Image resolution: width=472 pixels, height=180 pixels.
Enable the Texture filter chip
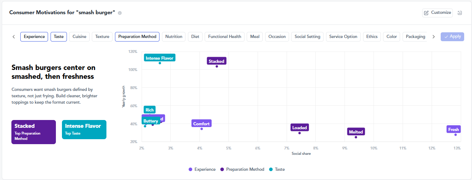tap(102, 37)
